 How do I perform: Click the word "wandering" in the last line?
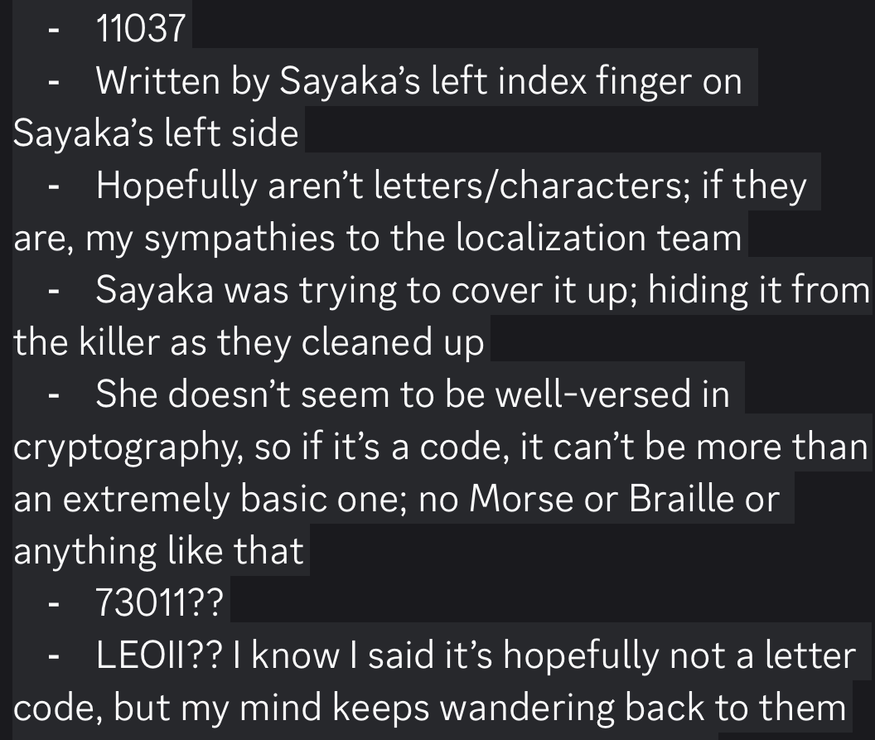point(527,708)
